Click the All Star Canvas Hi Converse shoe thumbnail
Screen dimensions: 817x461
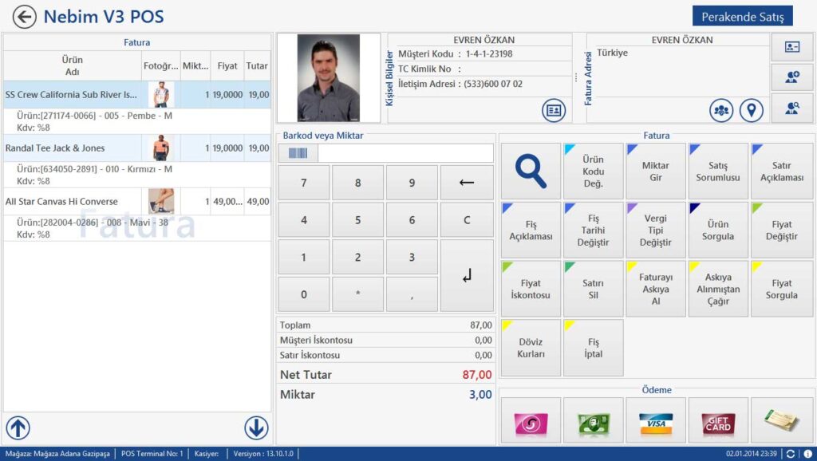tap(161, 202)
